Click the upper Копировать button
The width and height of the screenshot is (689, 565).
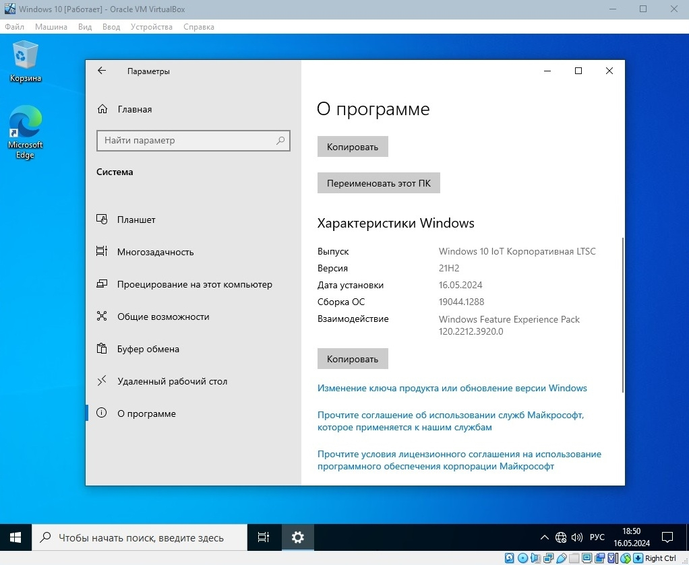(353, 147)
